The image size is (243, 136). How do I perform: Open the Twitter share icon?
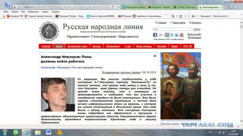(177, 35)
